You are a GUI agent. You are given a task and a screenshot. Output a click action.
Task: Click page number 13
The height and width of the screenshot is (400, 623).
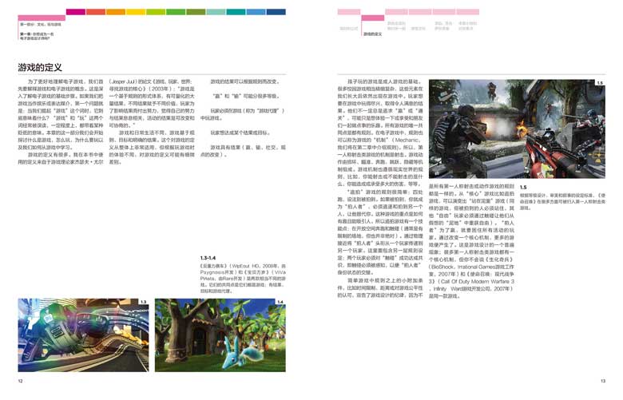pos(603,381)
